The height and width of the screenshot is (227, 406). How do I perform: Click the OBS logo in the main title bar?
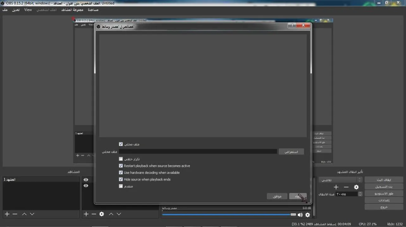coord(3,3)
